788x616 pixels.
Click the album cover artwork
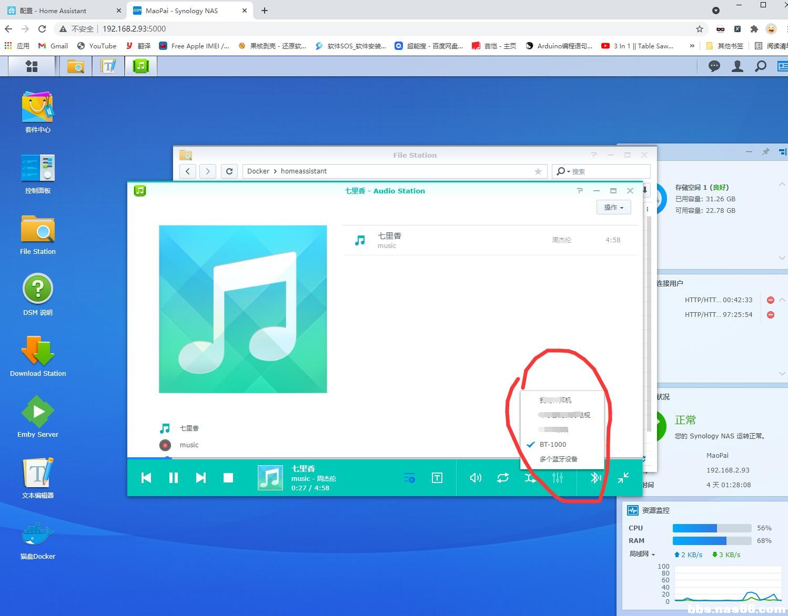(x=243, y=309)
